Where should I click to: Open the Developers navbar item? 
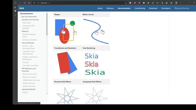(166, 8)
